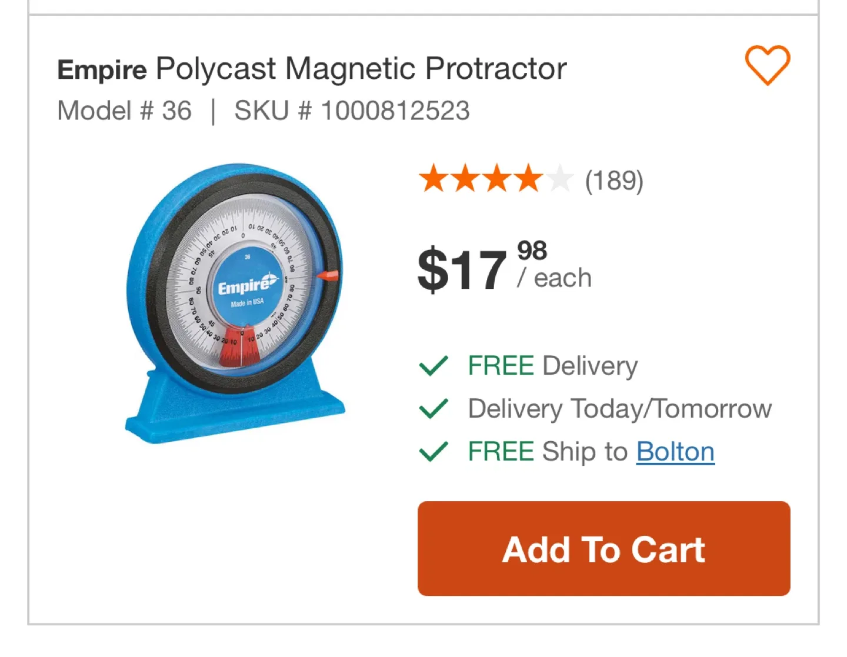Open the Bolton store link
The image size is (847, 657).
[x=675, y=452]
